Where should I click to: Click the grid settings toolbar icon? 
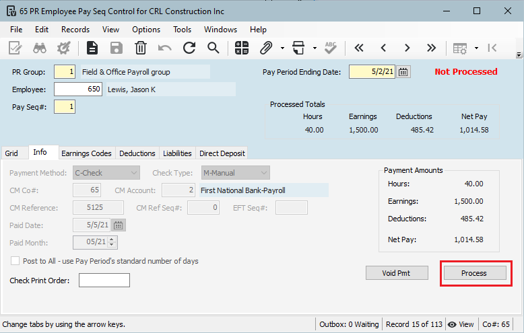(460, 48)
